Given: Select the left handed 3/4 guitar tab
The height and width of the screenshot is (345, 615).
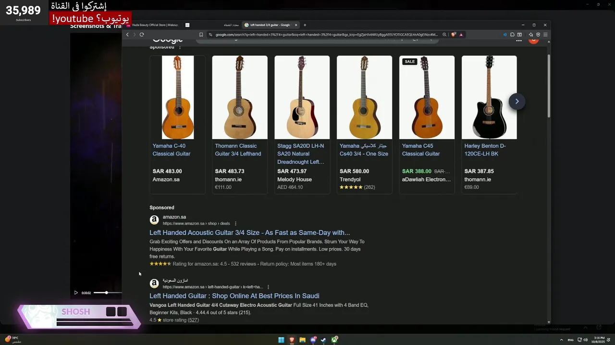Looking at the screenshot, I should click(269, 25).
